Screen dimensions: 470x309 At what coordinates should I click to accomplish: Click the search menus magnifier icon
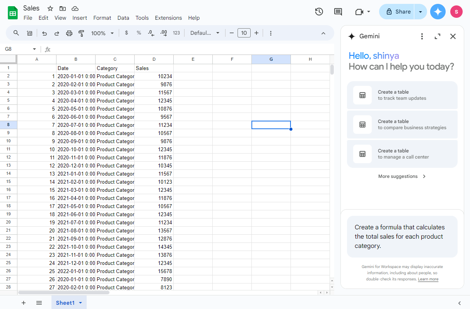(16, 33)
